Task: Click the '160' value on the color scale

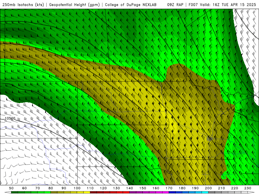Action: point(156,188)
